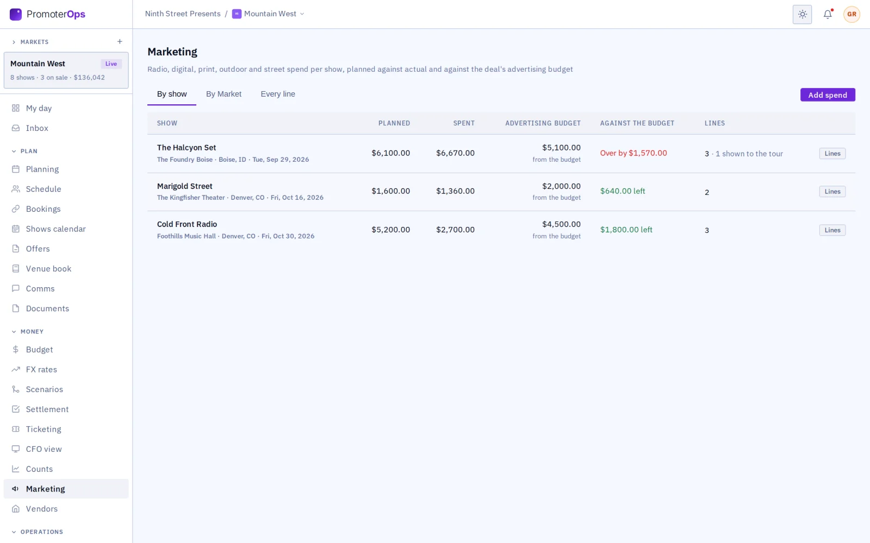Add a new market with plus icon
The width and height of the screenshot is (870, 543).
120,42
